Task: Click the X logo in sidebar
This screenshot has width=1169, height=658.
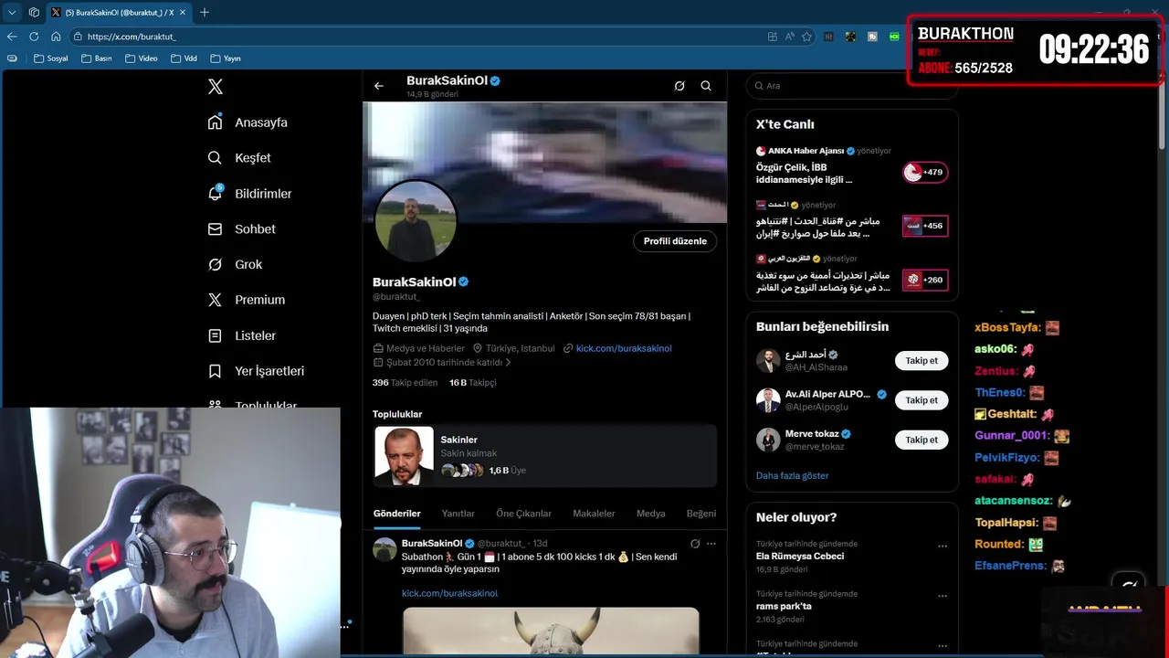Action: pyautogui.click(x=216, y=87)
